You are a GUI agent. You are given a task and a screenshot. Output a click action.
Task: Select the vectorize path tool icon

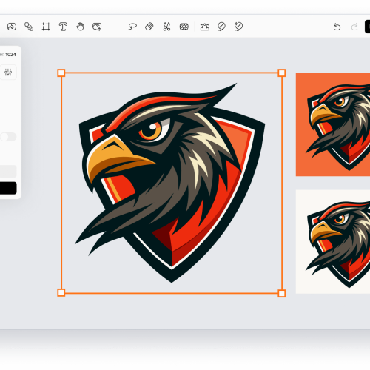click(205, 27)
